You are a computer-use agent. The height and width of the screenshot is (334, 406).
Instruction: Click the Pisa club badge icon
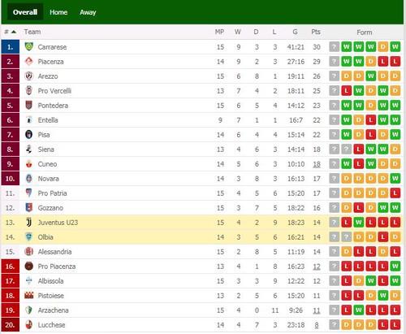pyautogui.click(x=28, y=134)
